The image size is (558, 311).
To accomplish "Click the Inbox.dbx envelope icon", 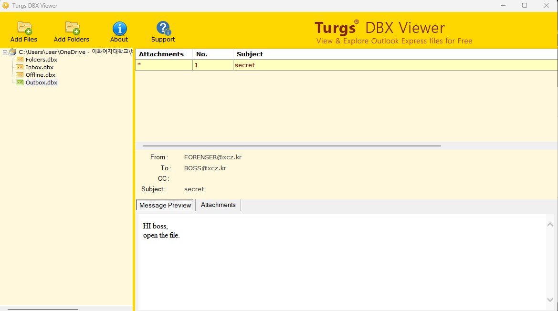I will (20, 67).
